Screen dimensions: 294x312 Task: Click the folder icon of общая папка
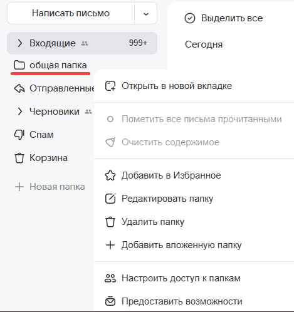19,65
